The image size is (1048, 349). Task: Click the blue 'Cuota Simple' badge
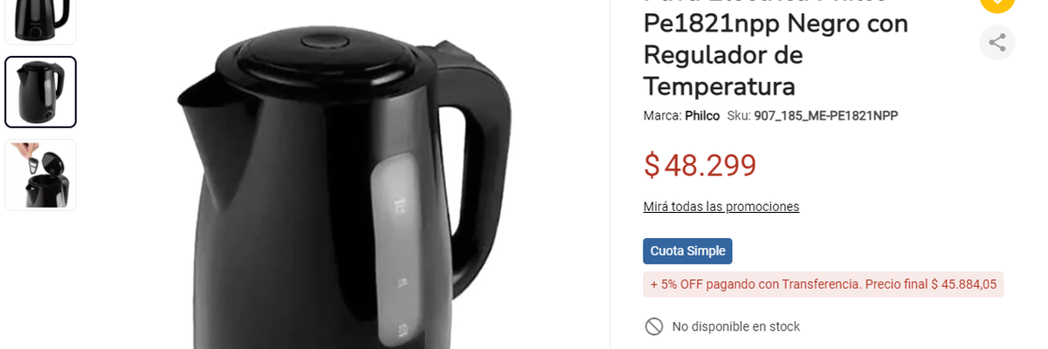tap(687, 251)
